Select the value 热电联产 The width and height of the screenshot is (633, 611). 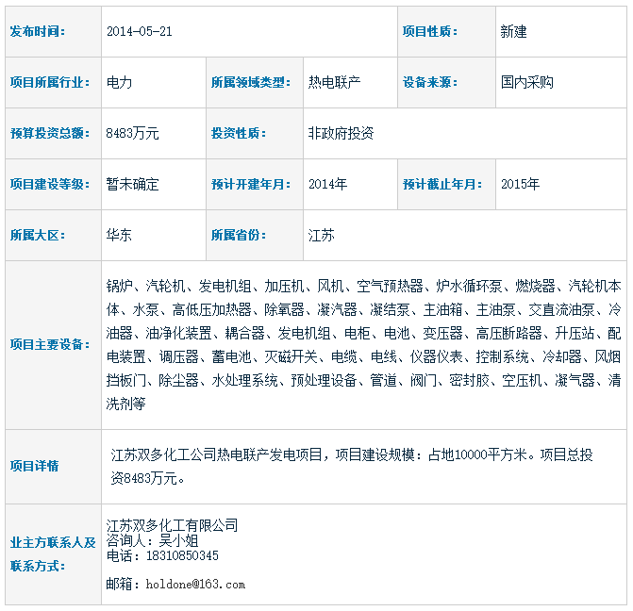(334, 82)
